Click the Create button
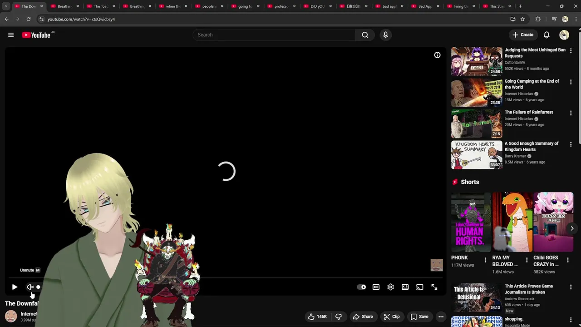Viewport: 581px width, 327px height. [523, 35]
